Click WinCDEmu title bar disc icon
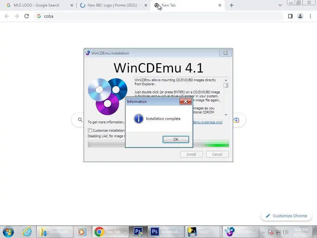This screenshot has height=238, width=317. click(x=88, y=53)
